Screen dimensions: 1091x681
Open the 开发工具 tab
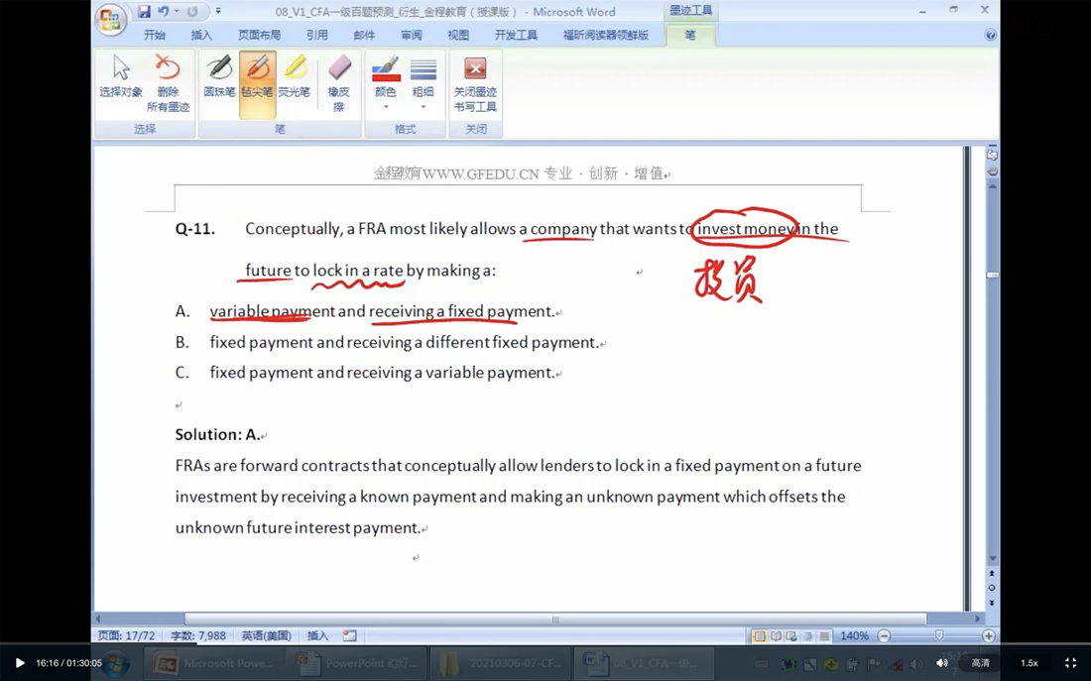click(516, 35)
